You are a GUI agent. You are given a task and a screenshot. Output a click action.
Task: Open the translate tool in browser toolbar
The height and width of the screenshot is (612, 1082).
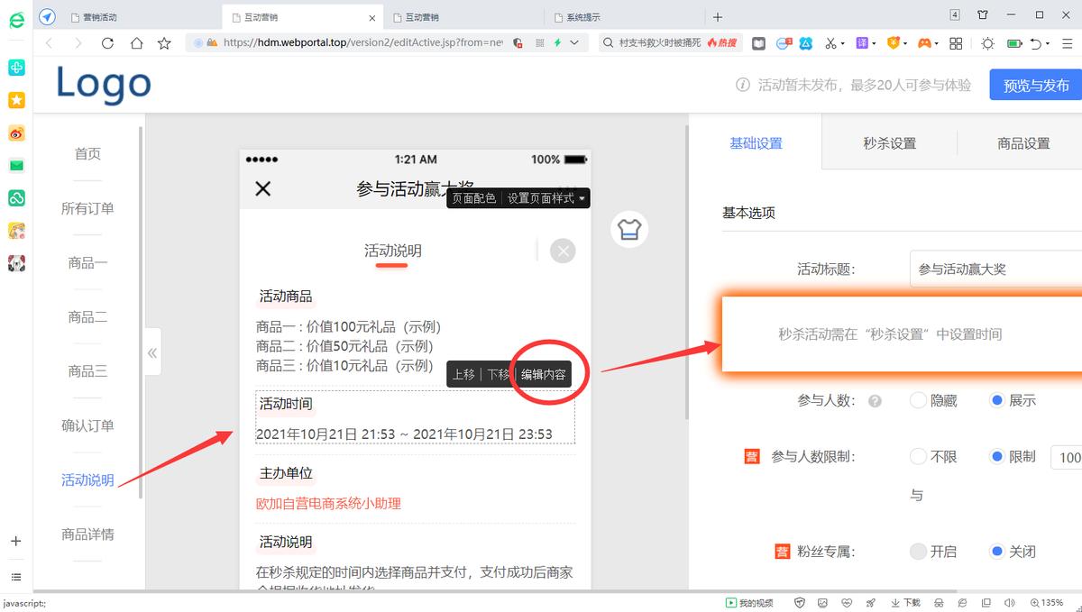862,43
